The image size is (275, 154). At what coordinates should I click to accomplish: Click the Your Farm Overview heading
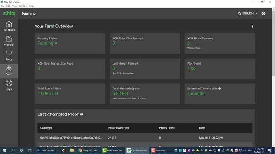click(x=54, y=26)
